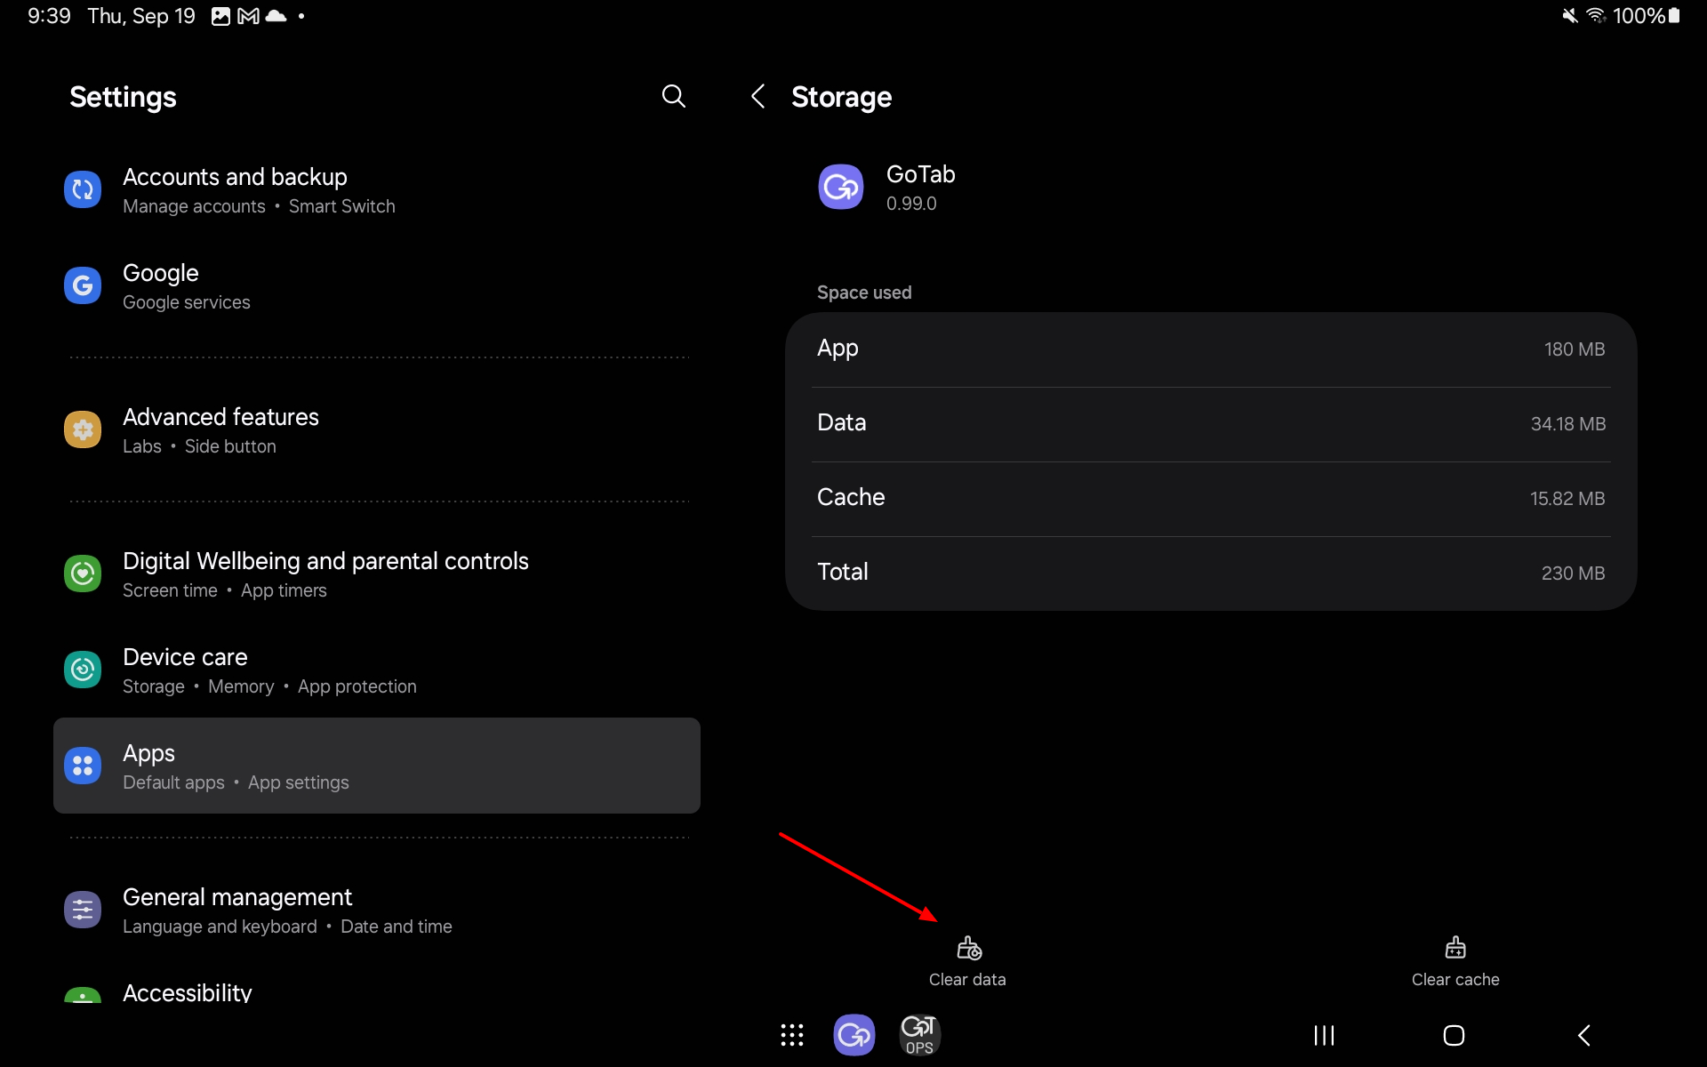
Task: Open search in Settings
Action: tap(673, 96)
